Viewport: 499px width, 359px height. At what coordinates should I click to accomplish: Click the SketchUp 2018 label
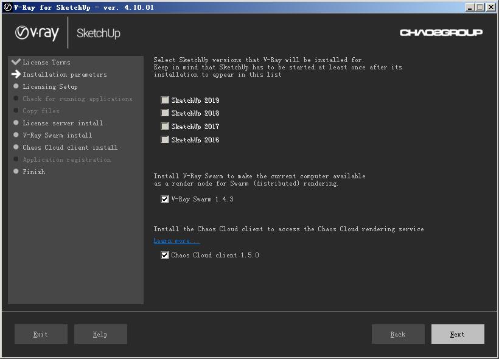195,113
